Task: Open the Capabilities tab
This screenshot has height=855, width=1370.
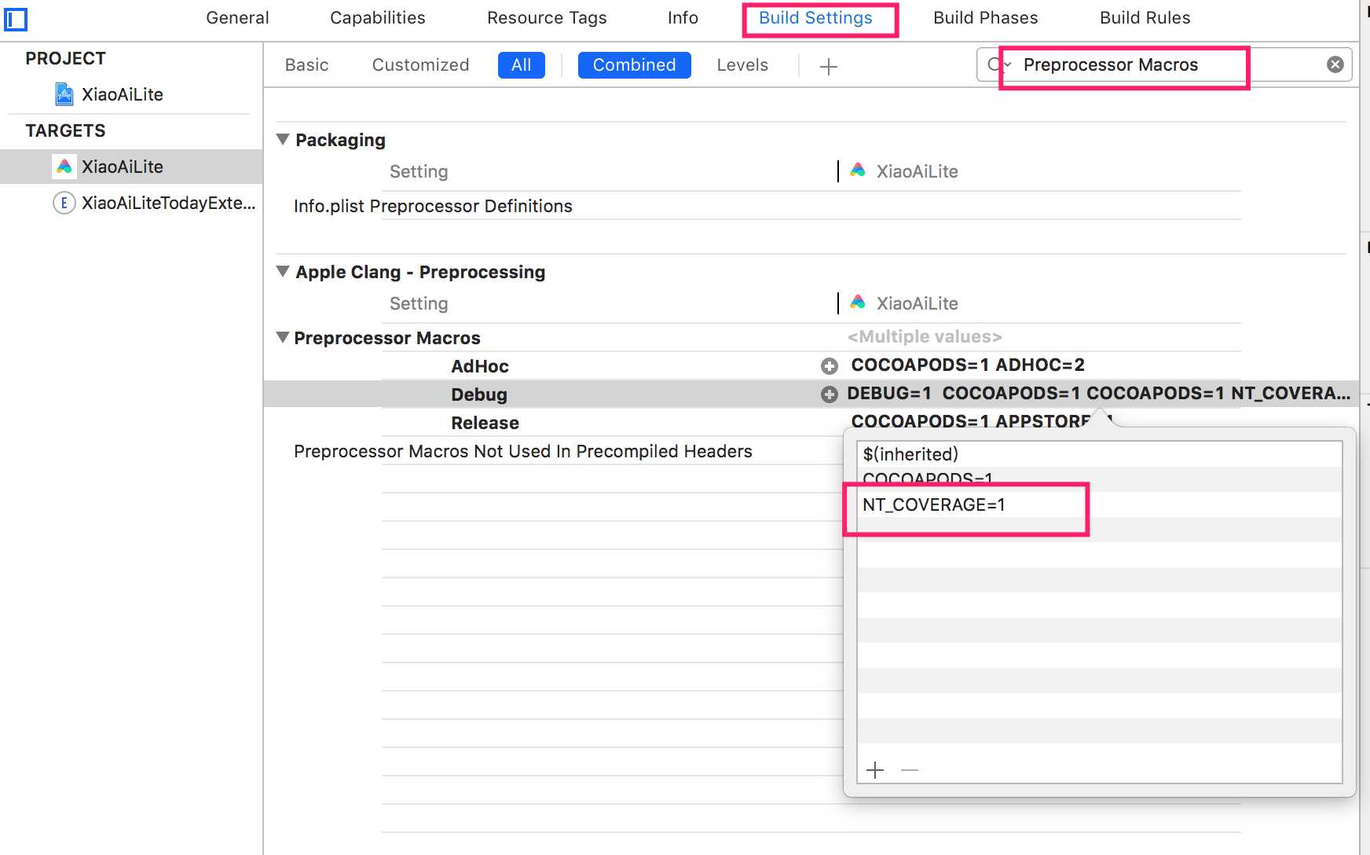Action: tap(378, 18)
